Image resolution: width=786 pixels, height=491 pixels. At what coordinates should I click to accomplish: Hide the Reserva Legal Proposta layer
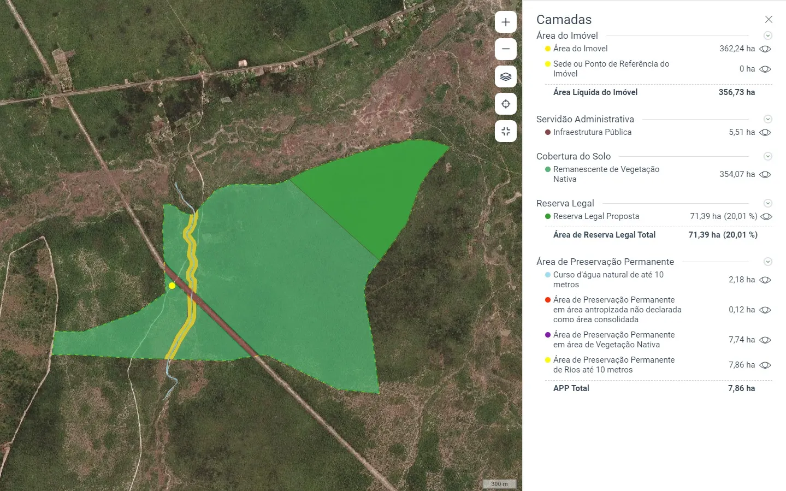766,216
